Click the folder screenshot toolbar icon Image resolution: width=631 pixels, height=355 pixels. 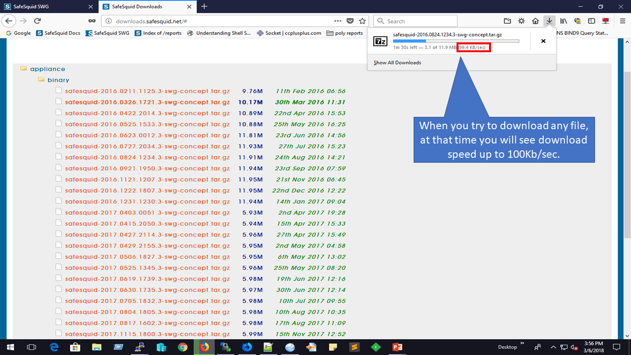[x=507, y=21]
